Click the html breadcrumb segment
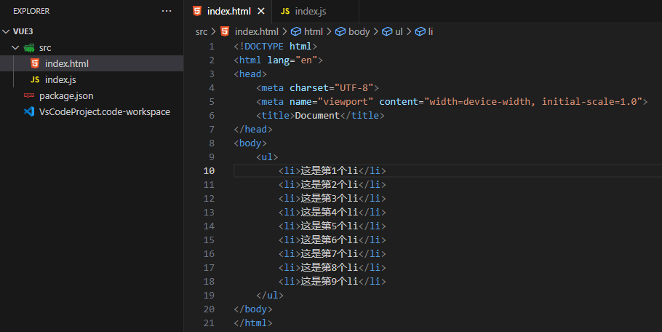This screenshot has width=662, height=332. [314, 32]
